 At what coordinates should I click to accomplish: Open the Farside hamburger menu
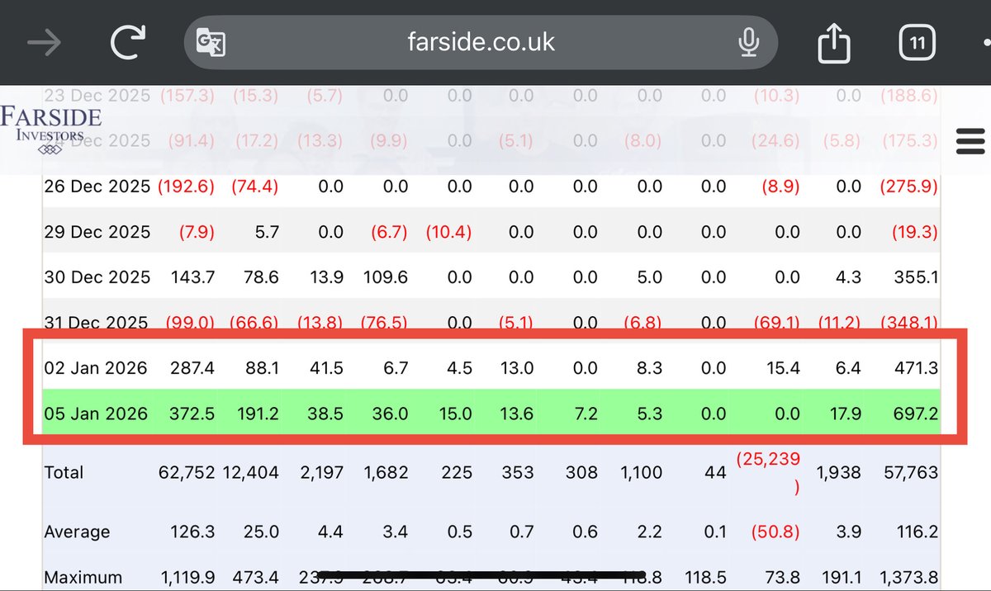pos(970,141)
